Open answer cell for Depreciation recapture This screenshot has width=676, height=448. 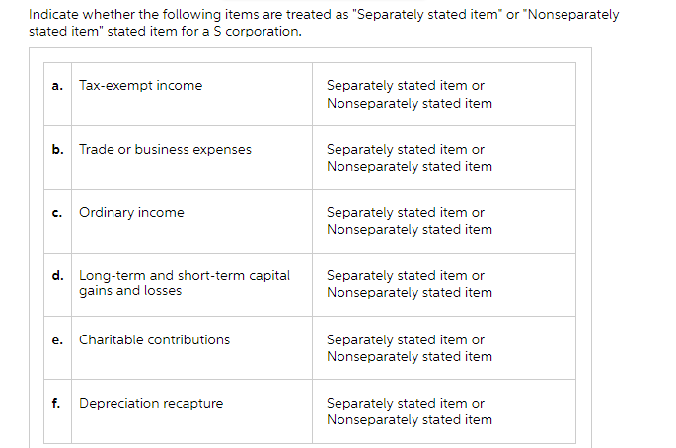coord(410,411)
